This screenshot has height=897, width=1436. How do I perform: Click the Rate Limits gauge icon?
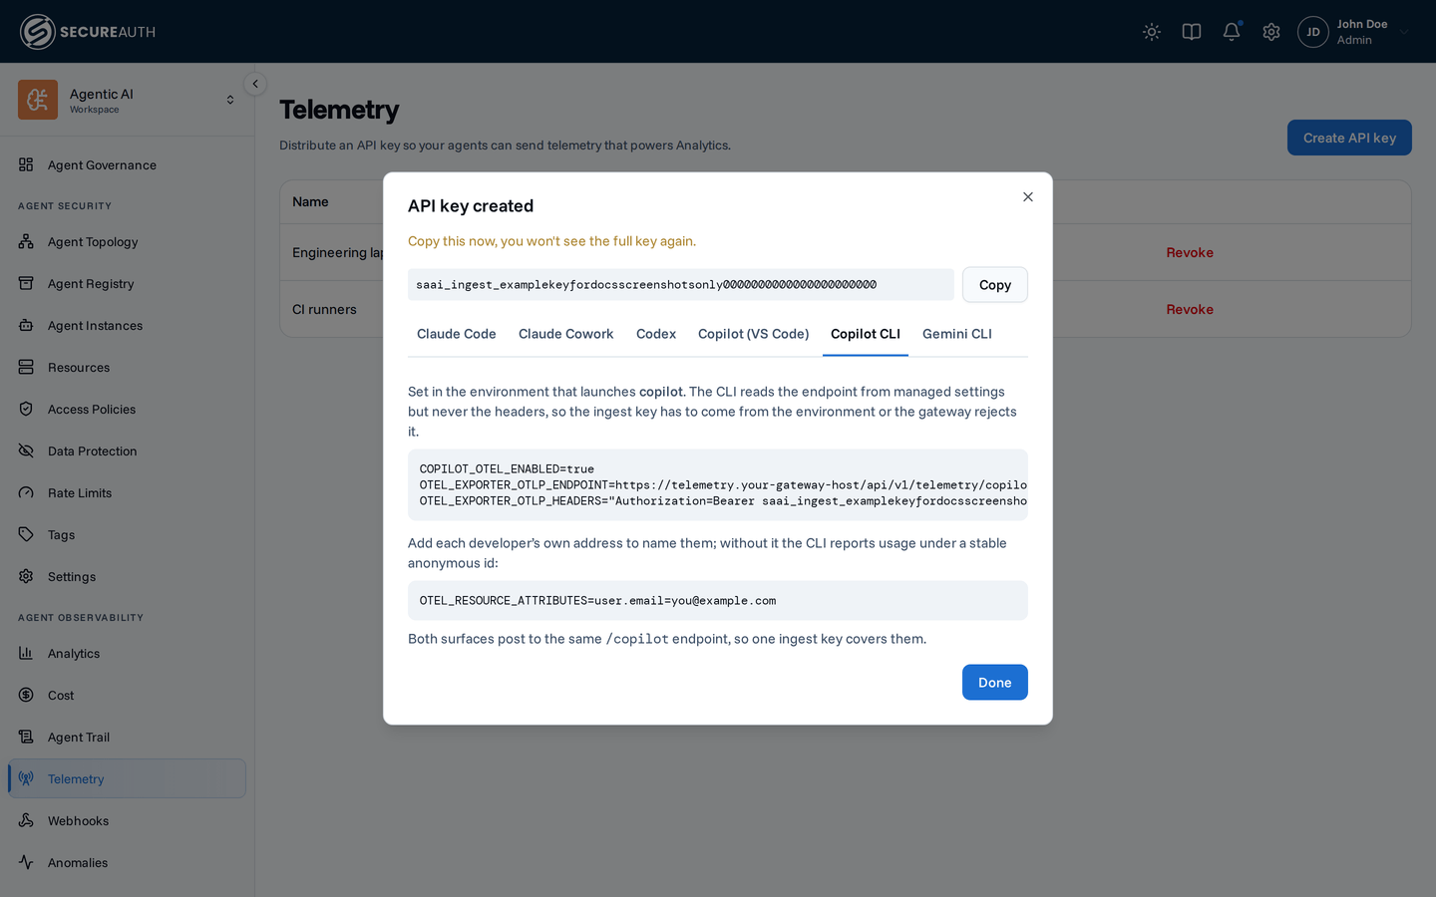coord(26,492)
